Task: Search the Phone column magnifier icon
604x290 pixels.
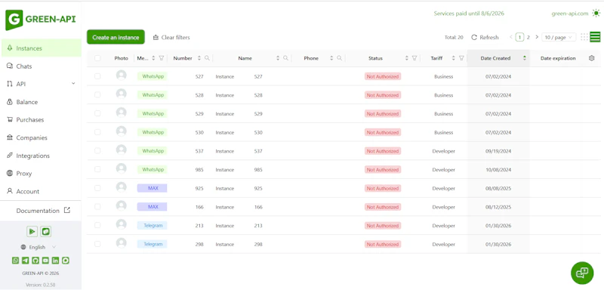Action: pos(339,58)
